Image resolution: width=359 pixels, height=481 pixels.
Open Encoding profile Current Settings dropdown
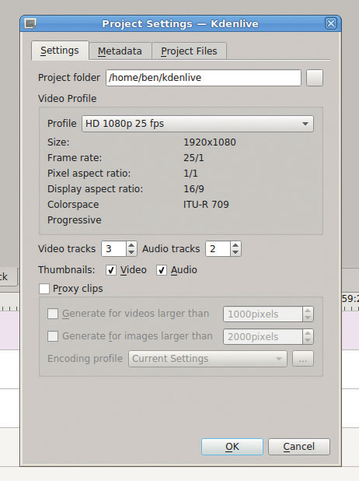pyautogui.click(x=207, y=359)
